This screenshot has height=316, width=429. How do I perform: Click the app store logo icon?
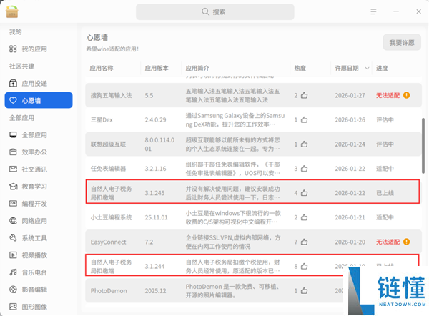pos(11,11)
